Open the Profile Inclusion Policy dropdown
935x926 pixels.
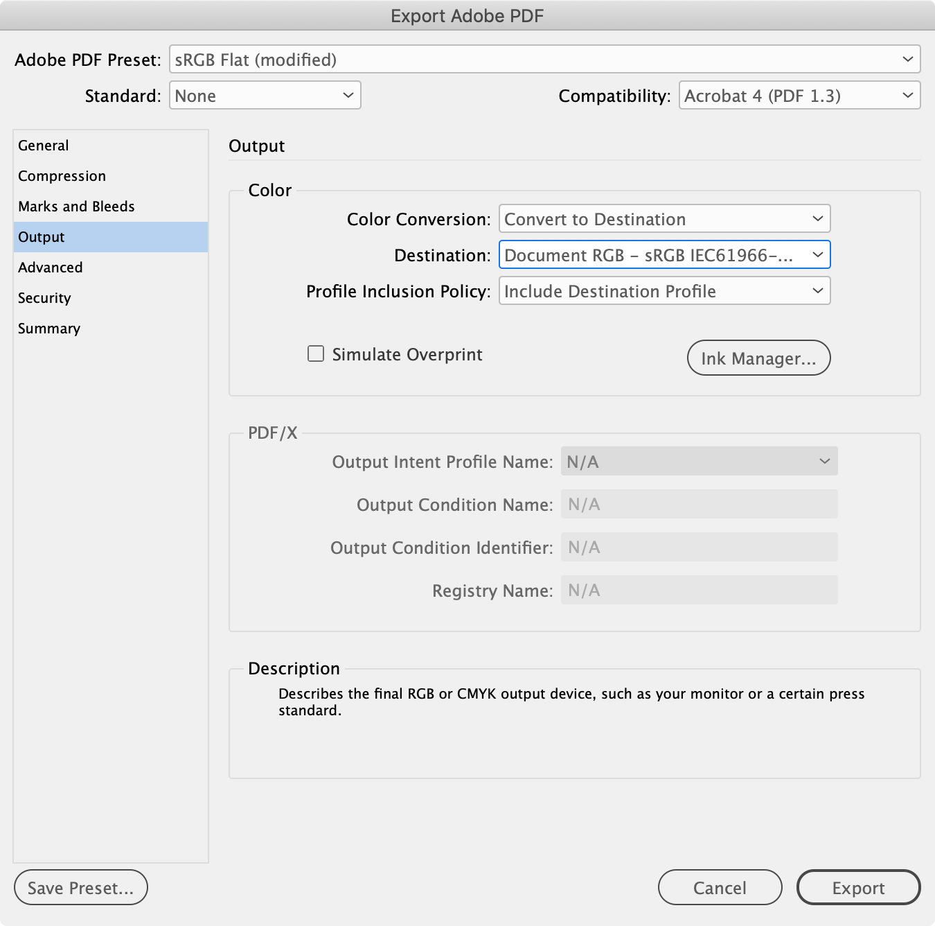[664, 290]
